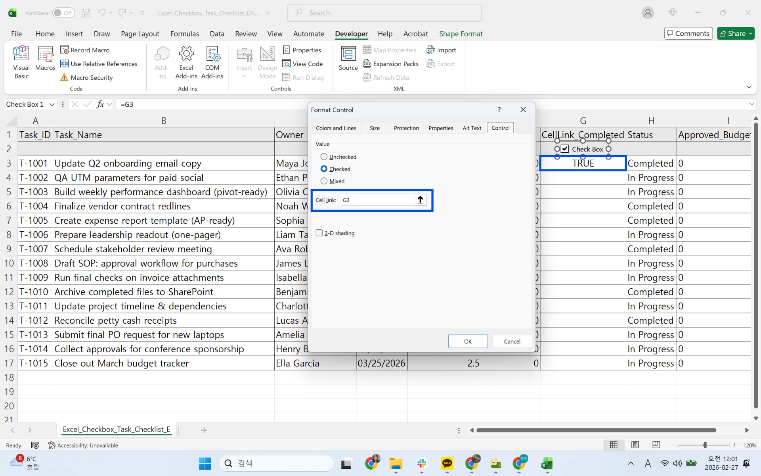The image size is (761, 476).
Task: Click XML Source button
Action: (x=348, y=58)
